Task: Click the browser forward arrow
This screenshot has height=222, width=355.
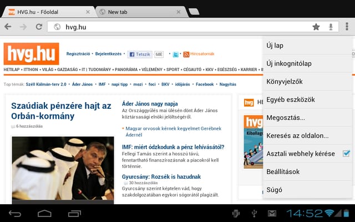Action: tap(23, 27)
